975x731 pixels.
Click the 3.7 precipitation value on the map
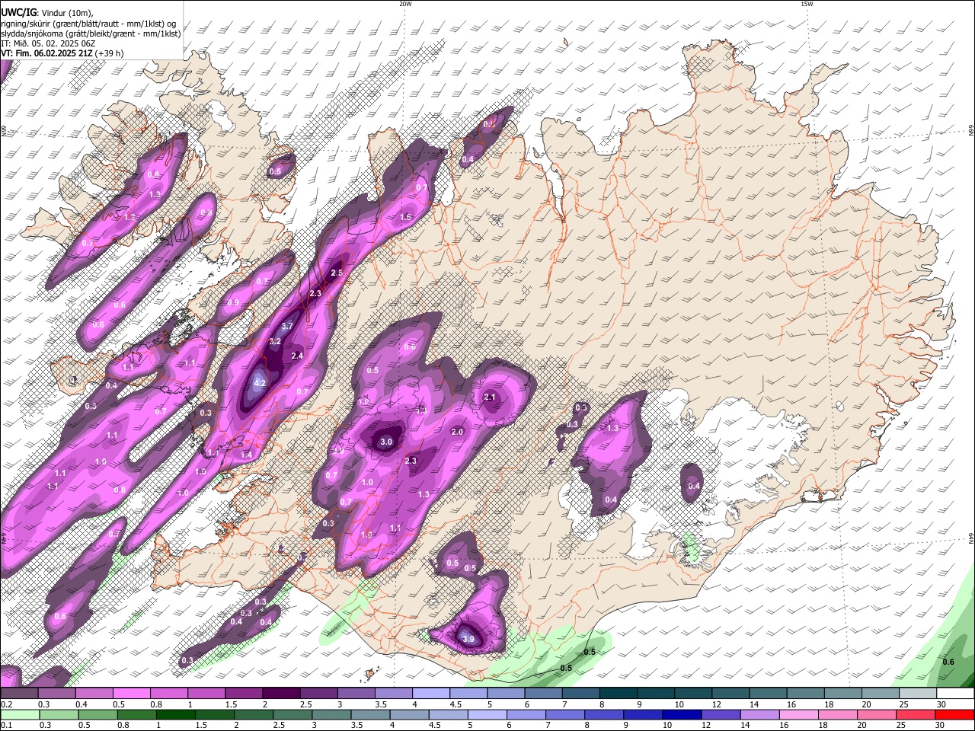287,326
